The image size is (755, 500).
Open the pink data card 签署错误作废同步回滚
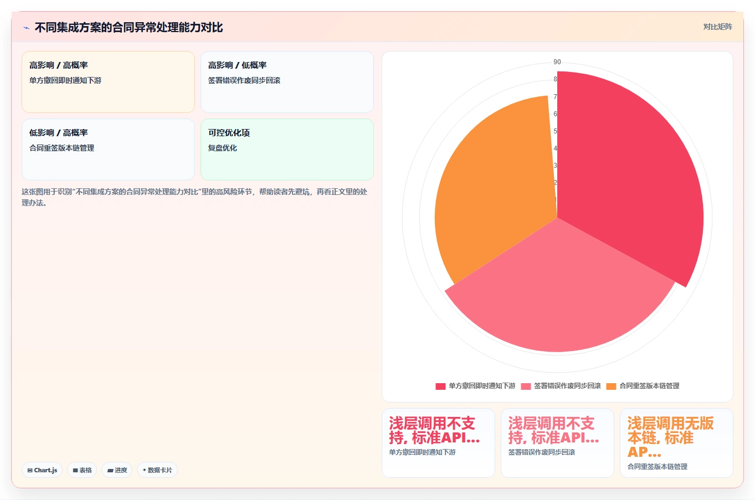coord(557,443)
